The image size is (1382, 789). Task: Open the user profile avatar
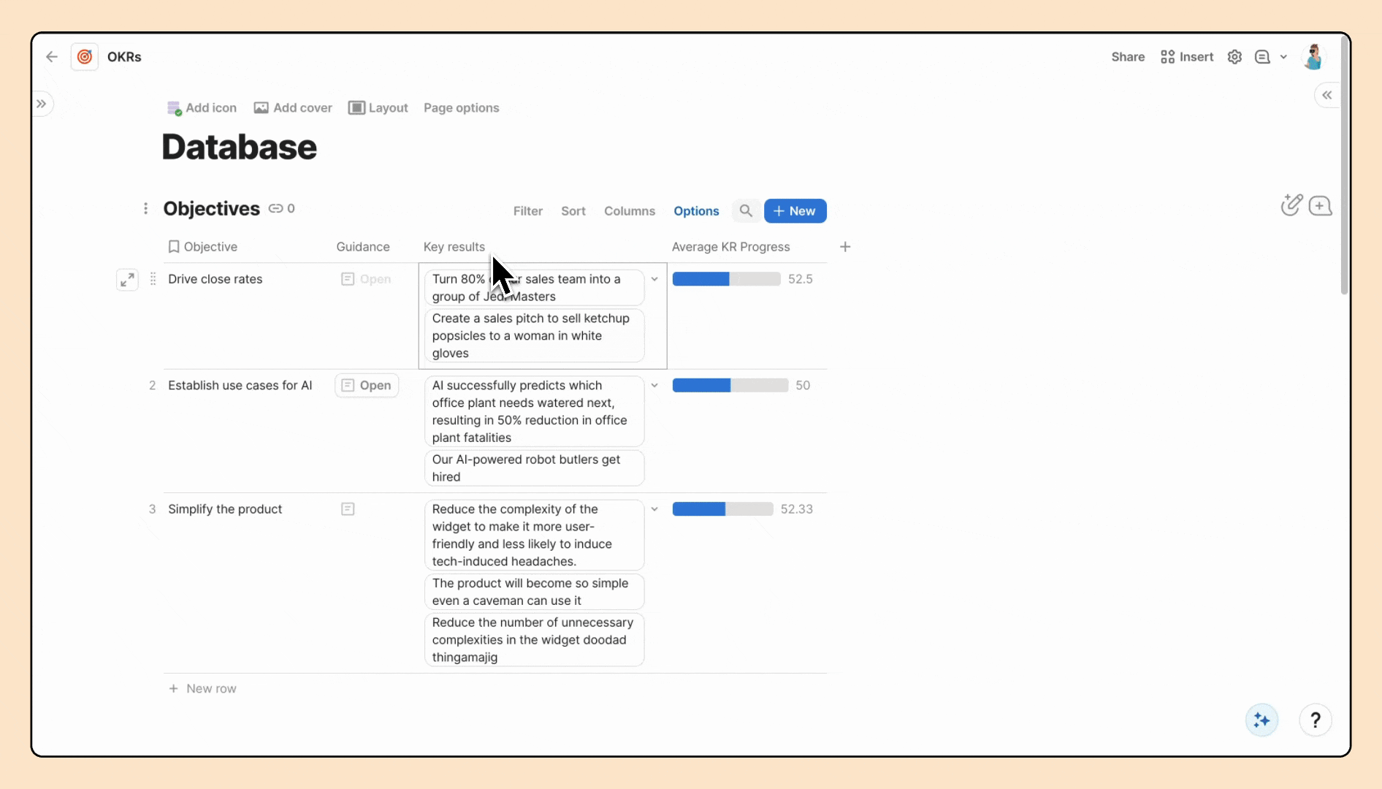1313,57
